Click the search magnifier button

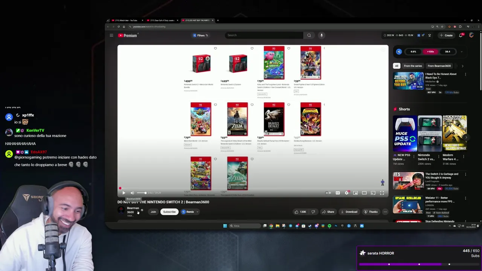[309, 35]
